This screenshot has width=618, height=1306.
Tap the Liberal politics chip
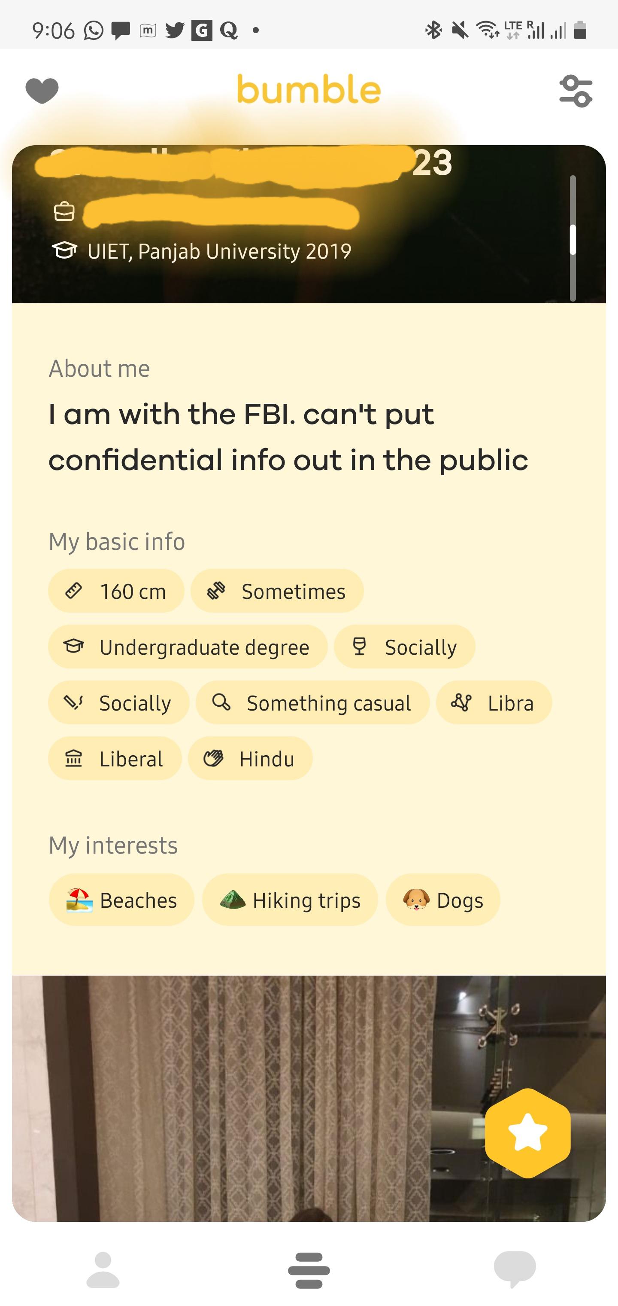(115, 758)
